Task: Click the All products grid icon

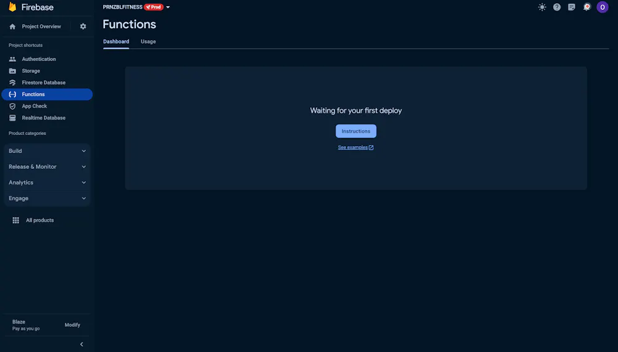Action: pos(16,220)
